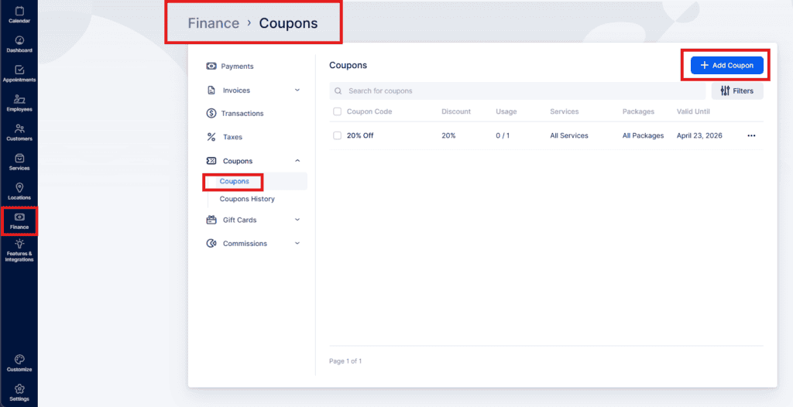The image size is (793, 407).
Task: Click the Page 1 of 1 text
Action: click(345, 361)
